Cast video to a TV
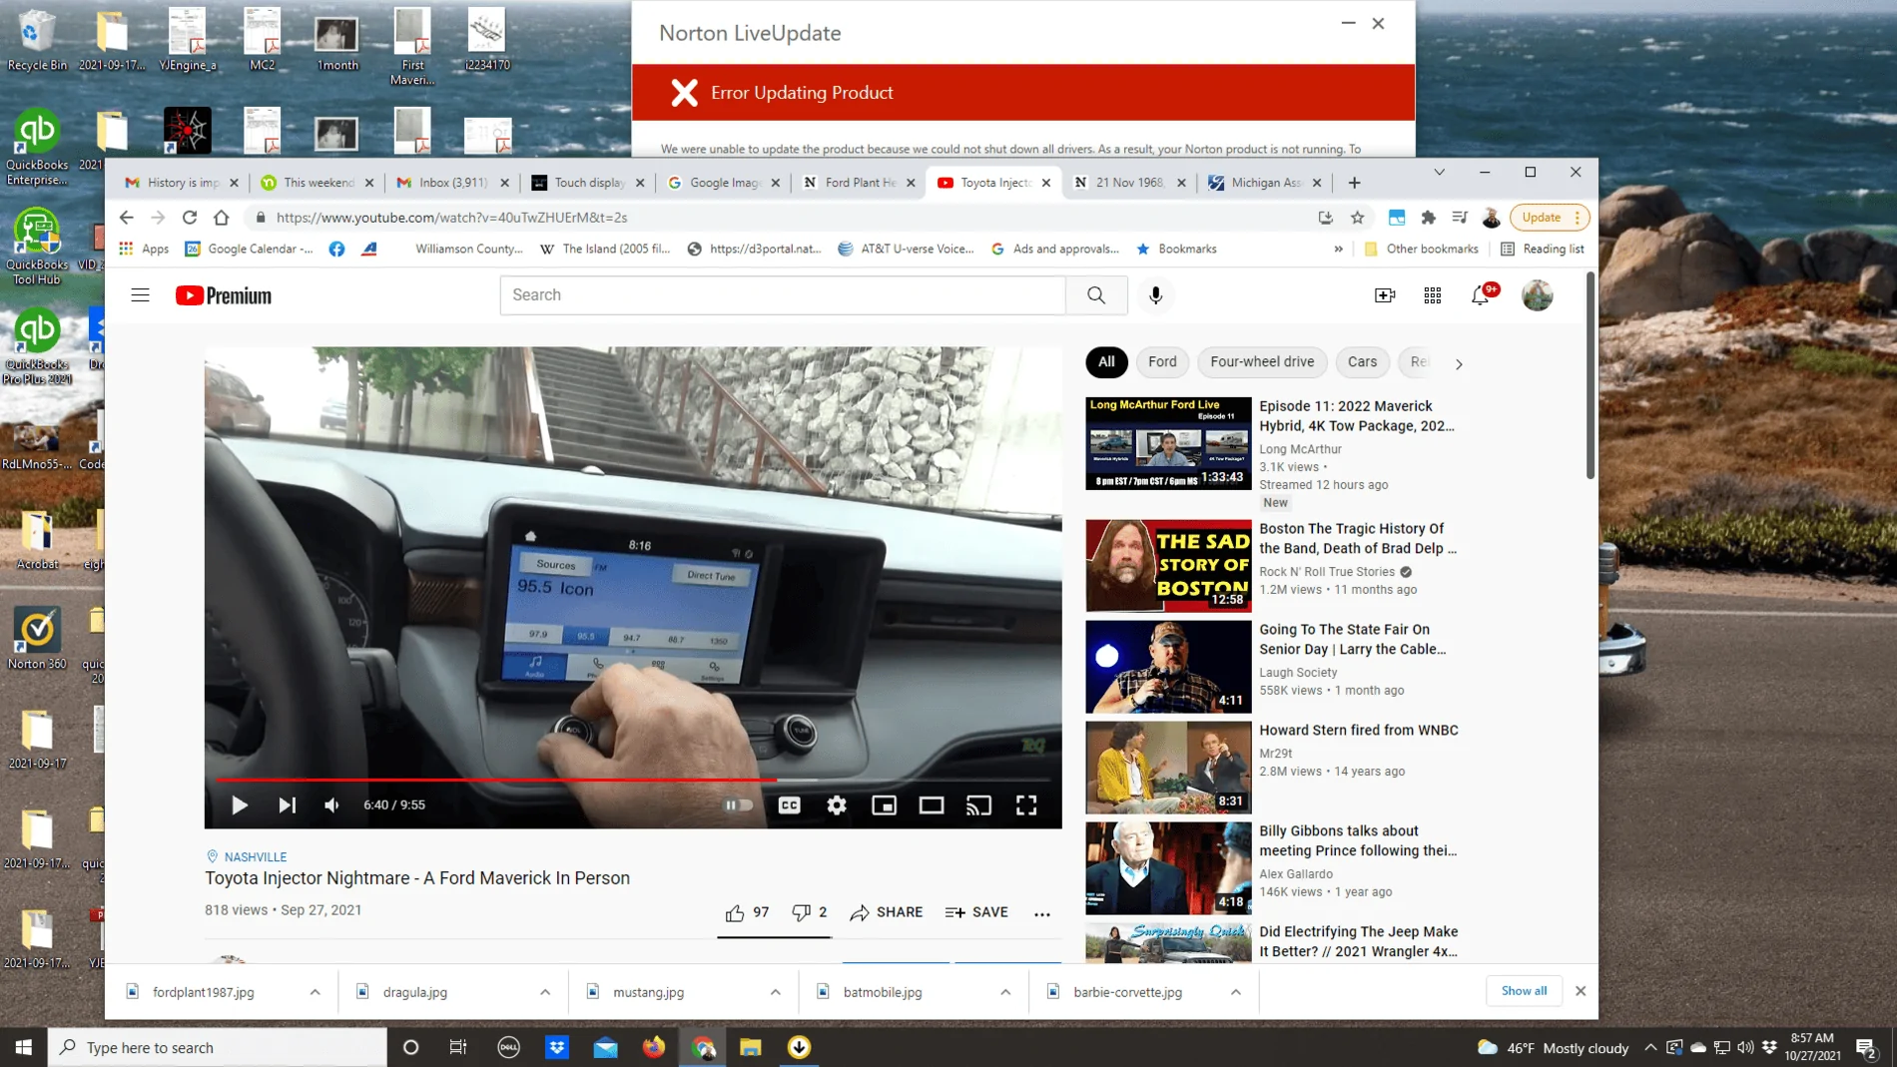1897x1067 pixels. tap(979, 804)
